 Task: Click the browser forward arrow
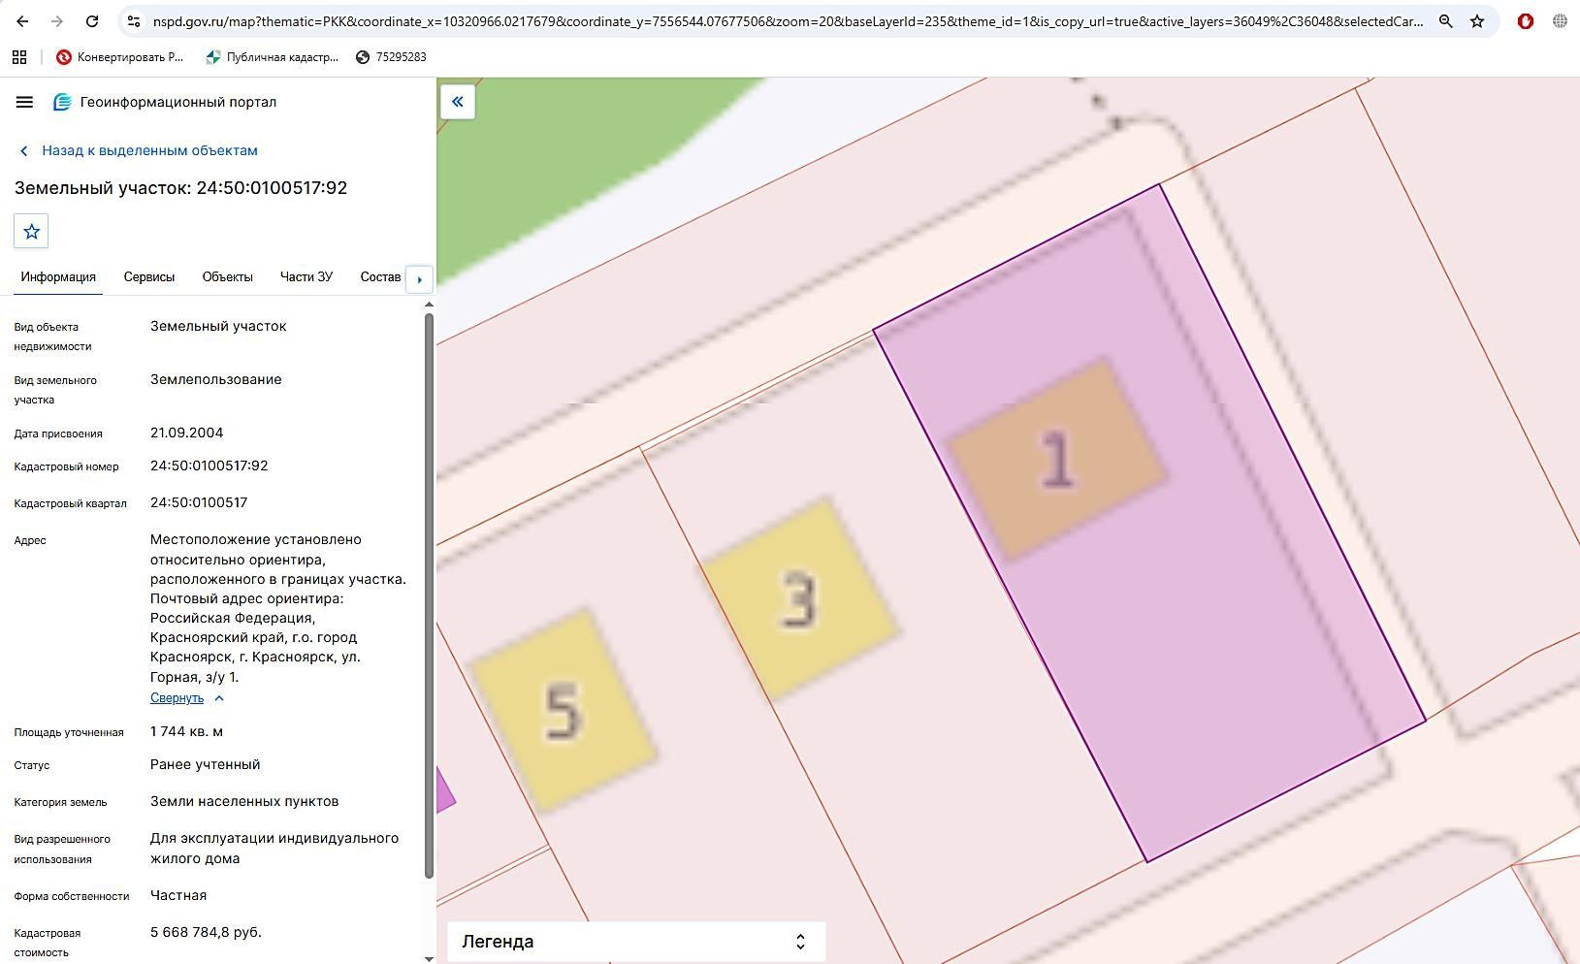coord(57,21)
